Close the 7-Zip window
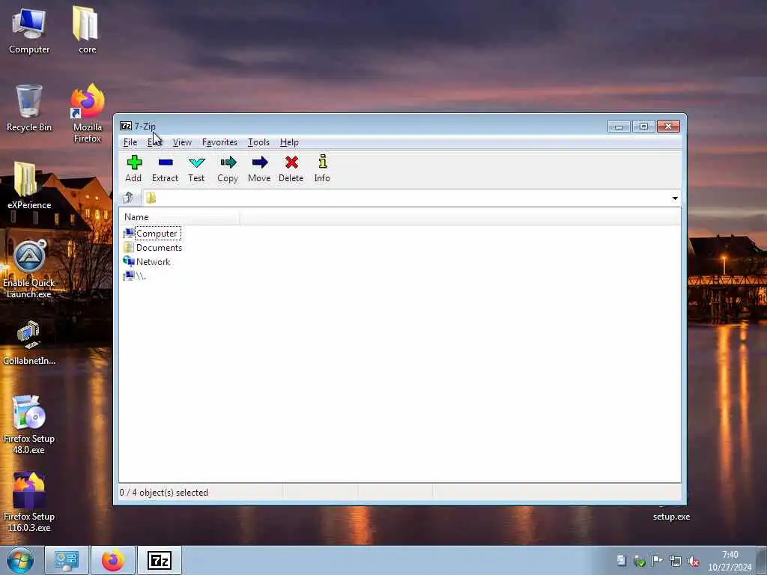Image resolution: width=767 pixels, height=575 pixels. point(668,127)
